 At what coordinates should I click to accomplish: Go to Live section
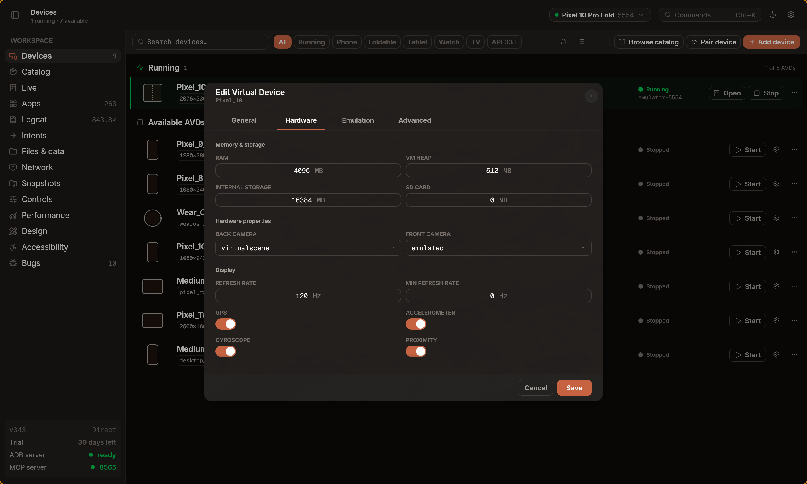pyautogui.click(x=63, y=88)
